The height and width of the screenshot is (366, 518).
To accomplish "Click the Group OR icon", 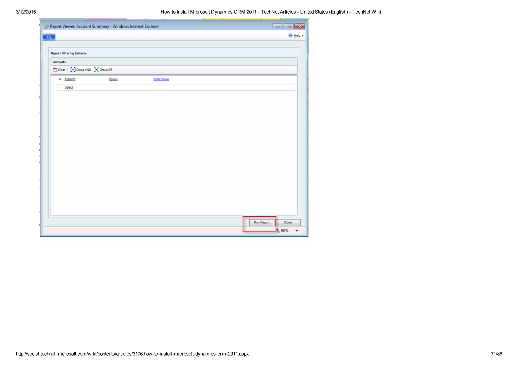I will click(x=96, y=70).
